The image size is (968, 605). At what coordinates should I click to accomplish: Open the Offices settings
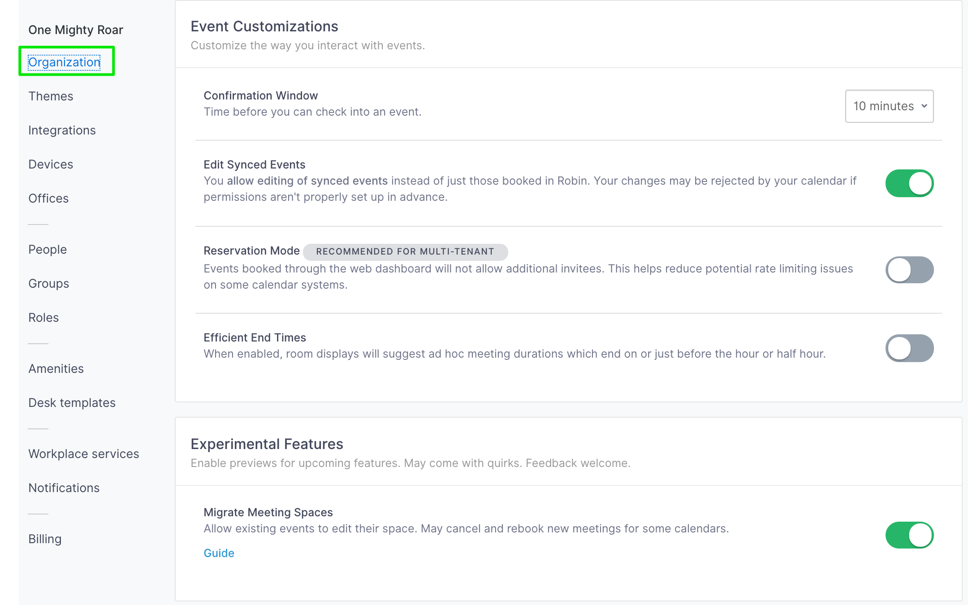click(48, 198)
